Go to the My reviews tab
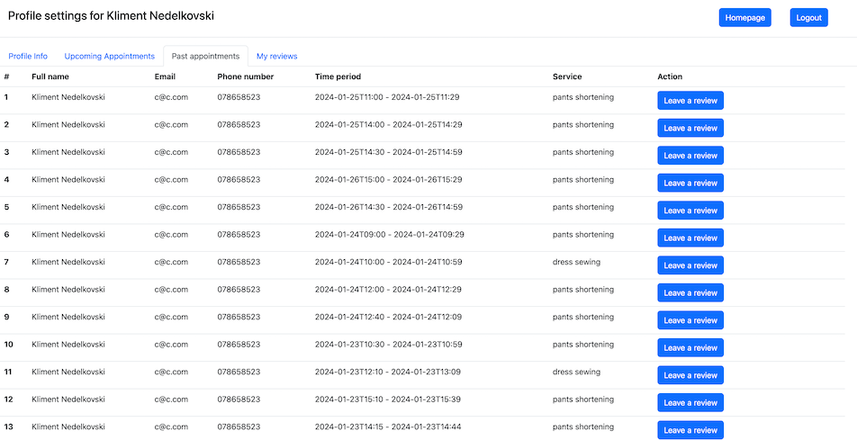The height and width of the screenshot is (440, 857). pyautogui.click(x=276, y=56)
